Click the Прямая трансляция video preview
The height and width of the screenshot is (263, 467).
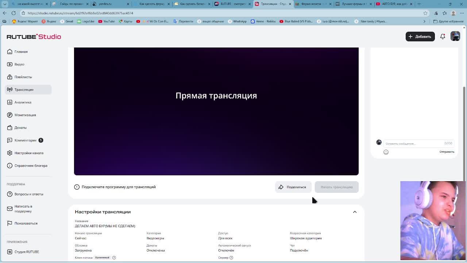coord(216,111)
